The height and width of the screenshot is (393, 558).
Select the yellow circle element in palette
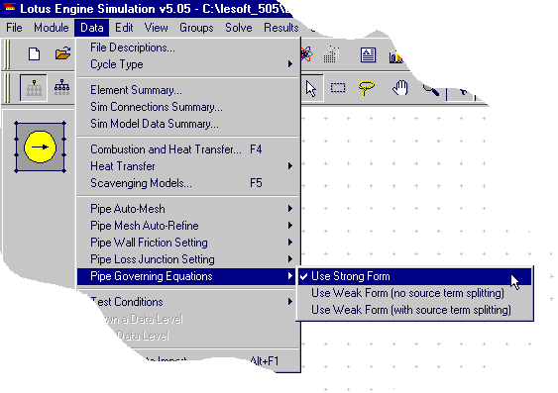click(x=40, y=147)
